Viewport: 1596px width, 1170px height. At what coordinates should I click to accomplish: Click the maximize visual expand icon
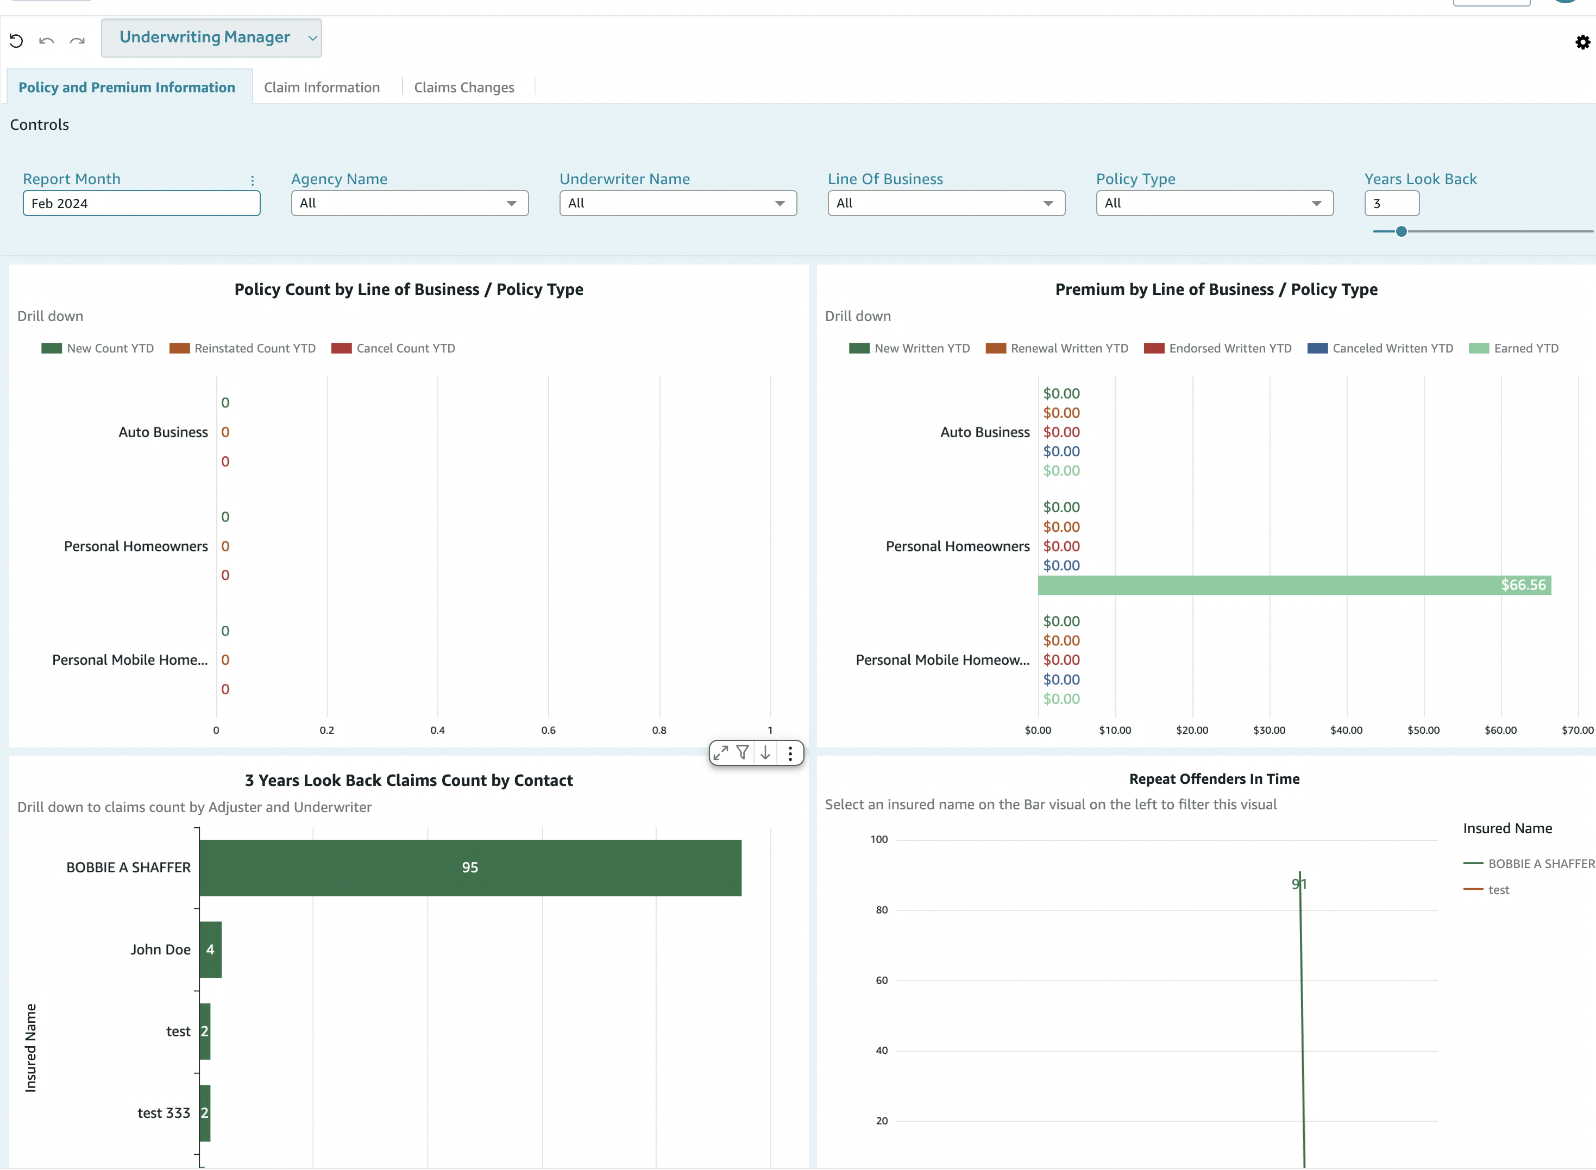point(720,753)
